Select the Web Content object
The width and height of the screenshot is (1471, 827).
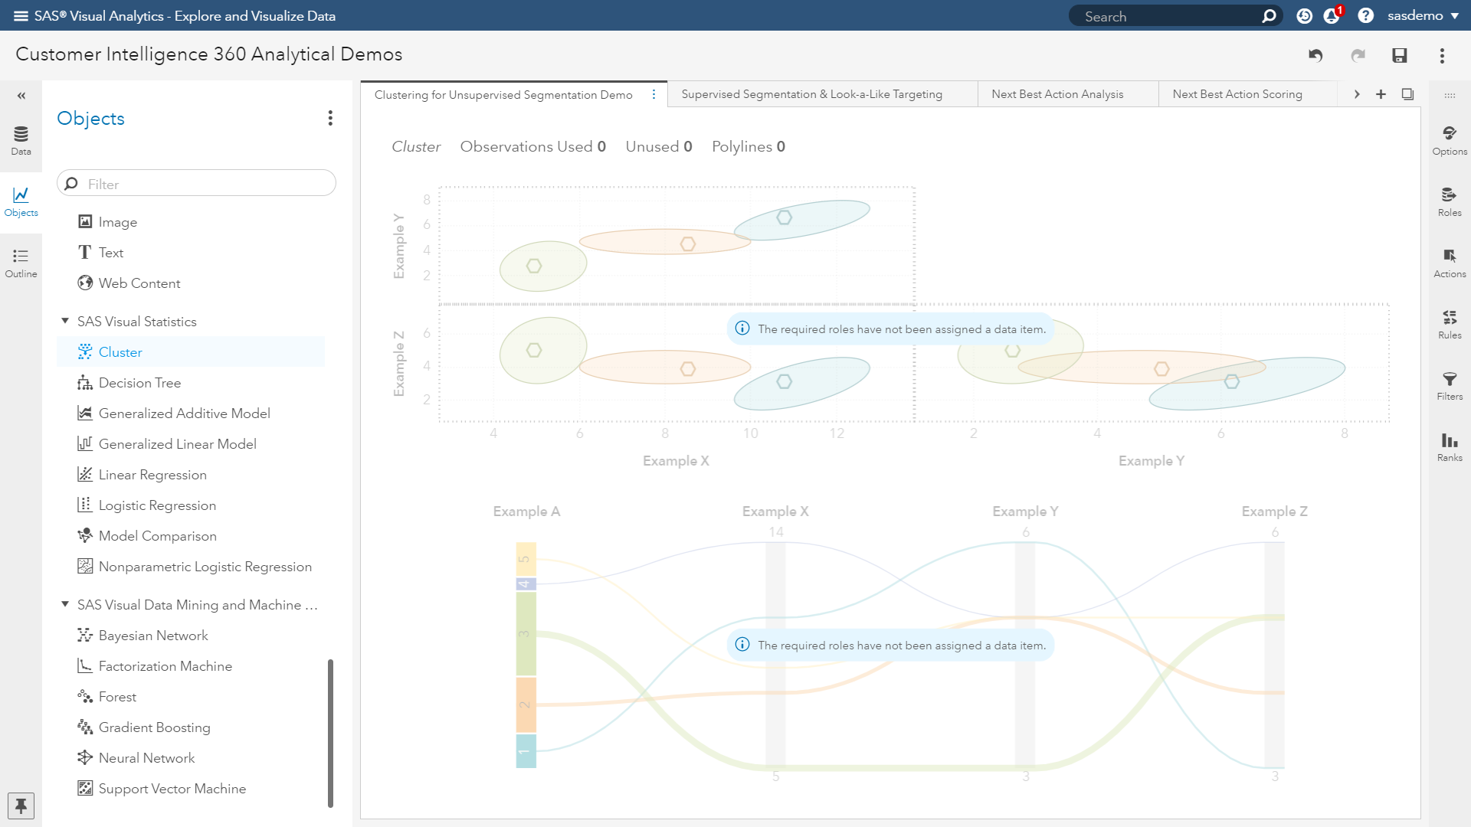(x=139, y=283)
